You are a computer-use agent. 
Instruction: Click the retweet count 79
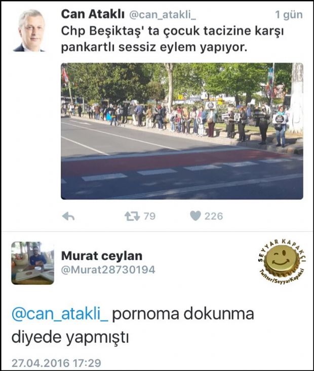point(149,216)
